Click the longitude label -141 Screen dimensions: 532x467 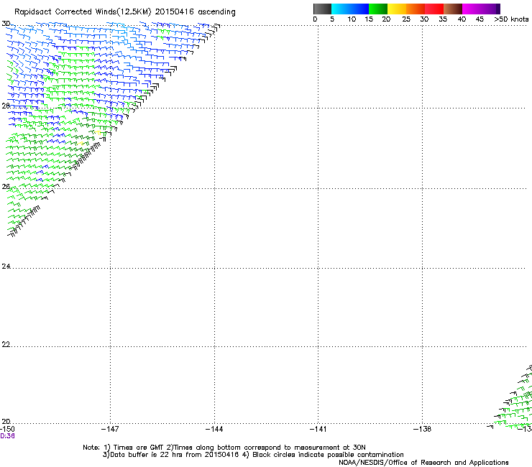tap(318, 429)
